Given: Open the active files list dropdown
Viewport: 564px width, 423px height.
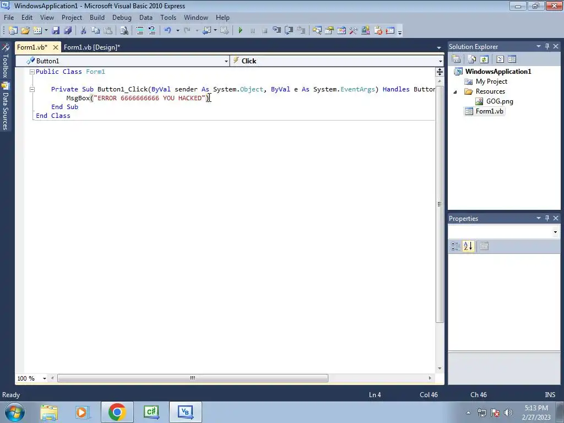Looking at the screenshot, I should point(439,47).
